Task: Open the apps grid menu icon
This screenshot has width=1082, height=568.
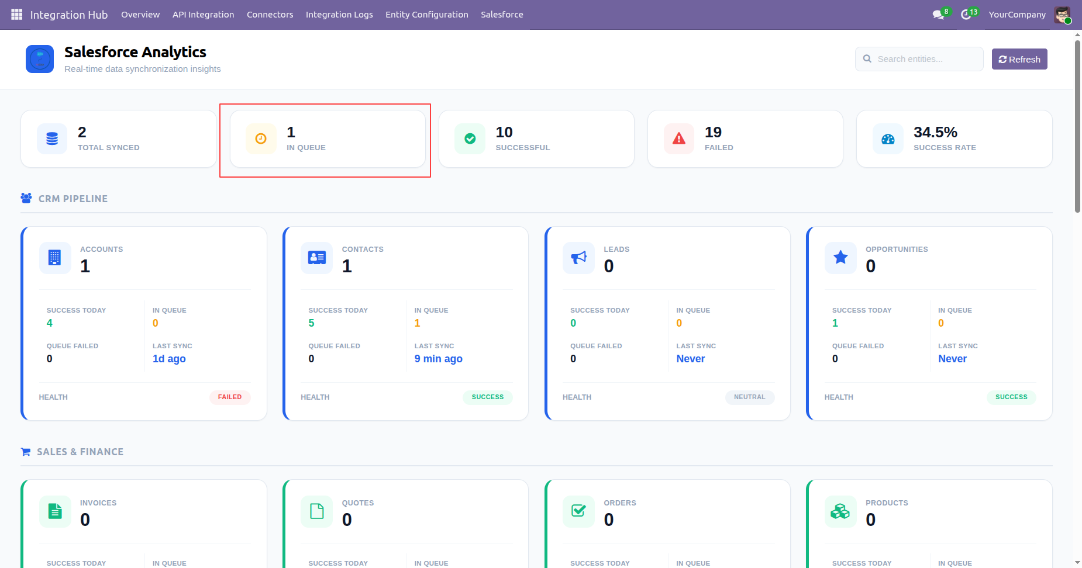Action: pyautogui.click(x=16, y=14)
